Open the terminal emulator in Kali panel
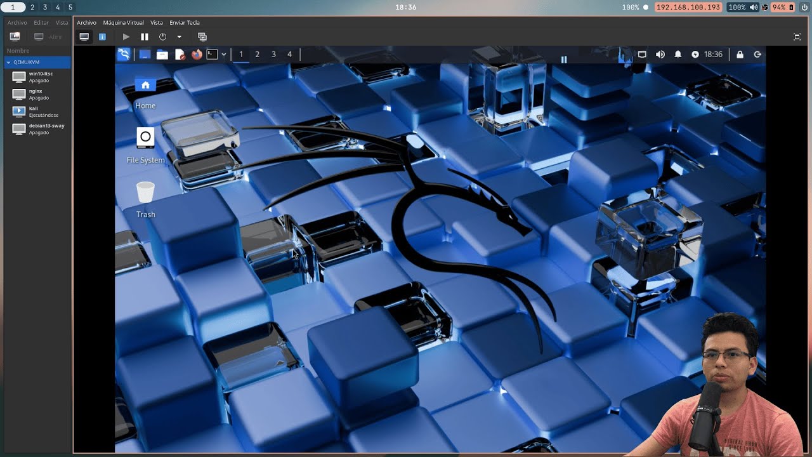This screenshot has height=457, width=812. coord(213,55)
